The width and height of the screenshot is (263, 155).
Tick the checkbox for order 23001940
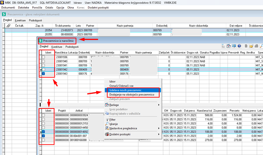(43, 61)
